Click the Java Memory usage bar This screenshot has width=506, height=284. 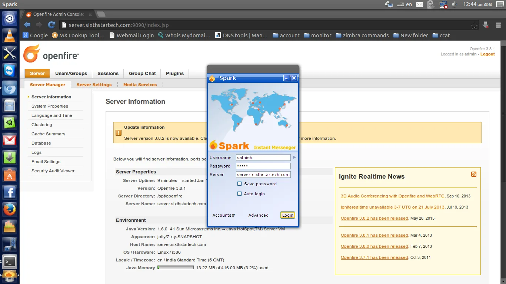pos(176,268)
